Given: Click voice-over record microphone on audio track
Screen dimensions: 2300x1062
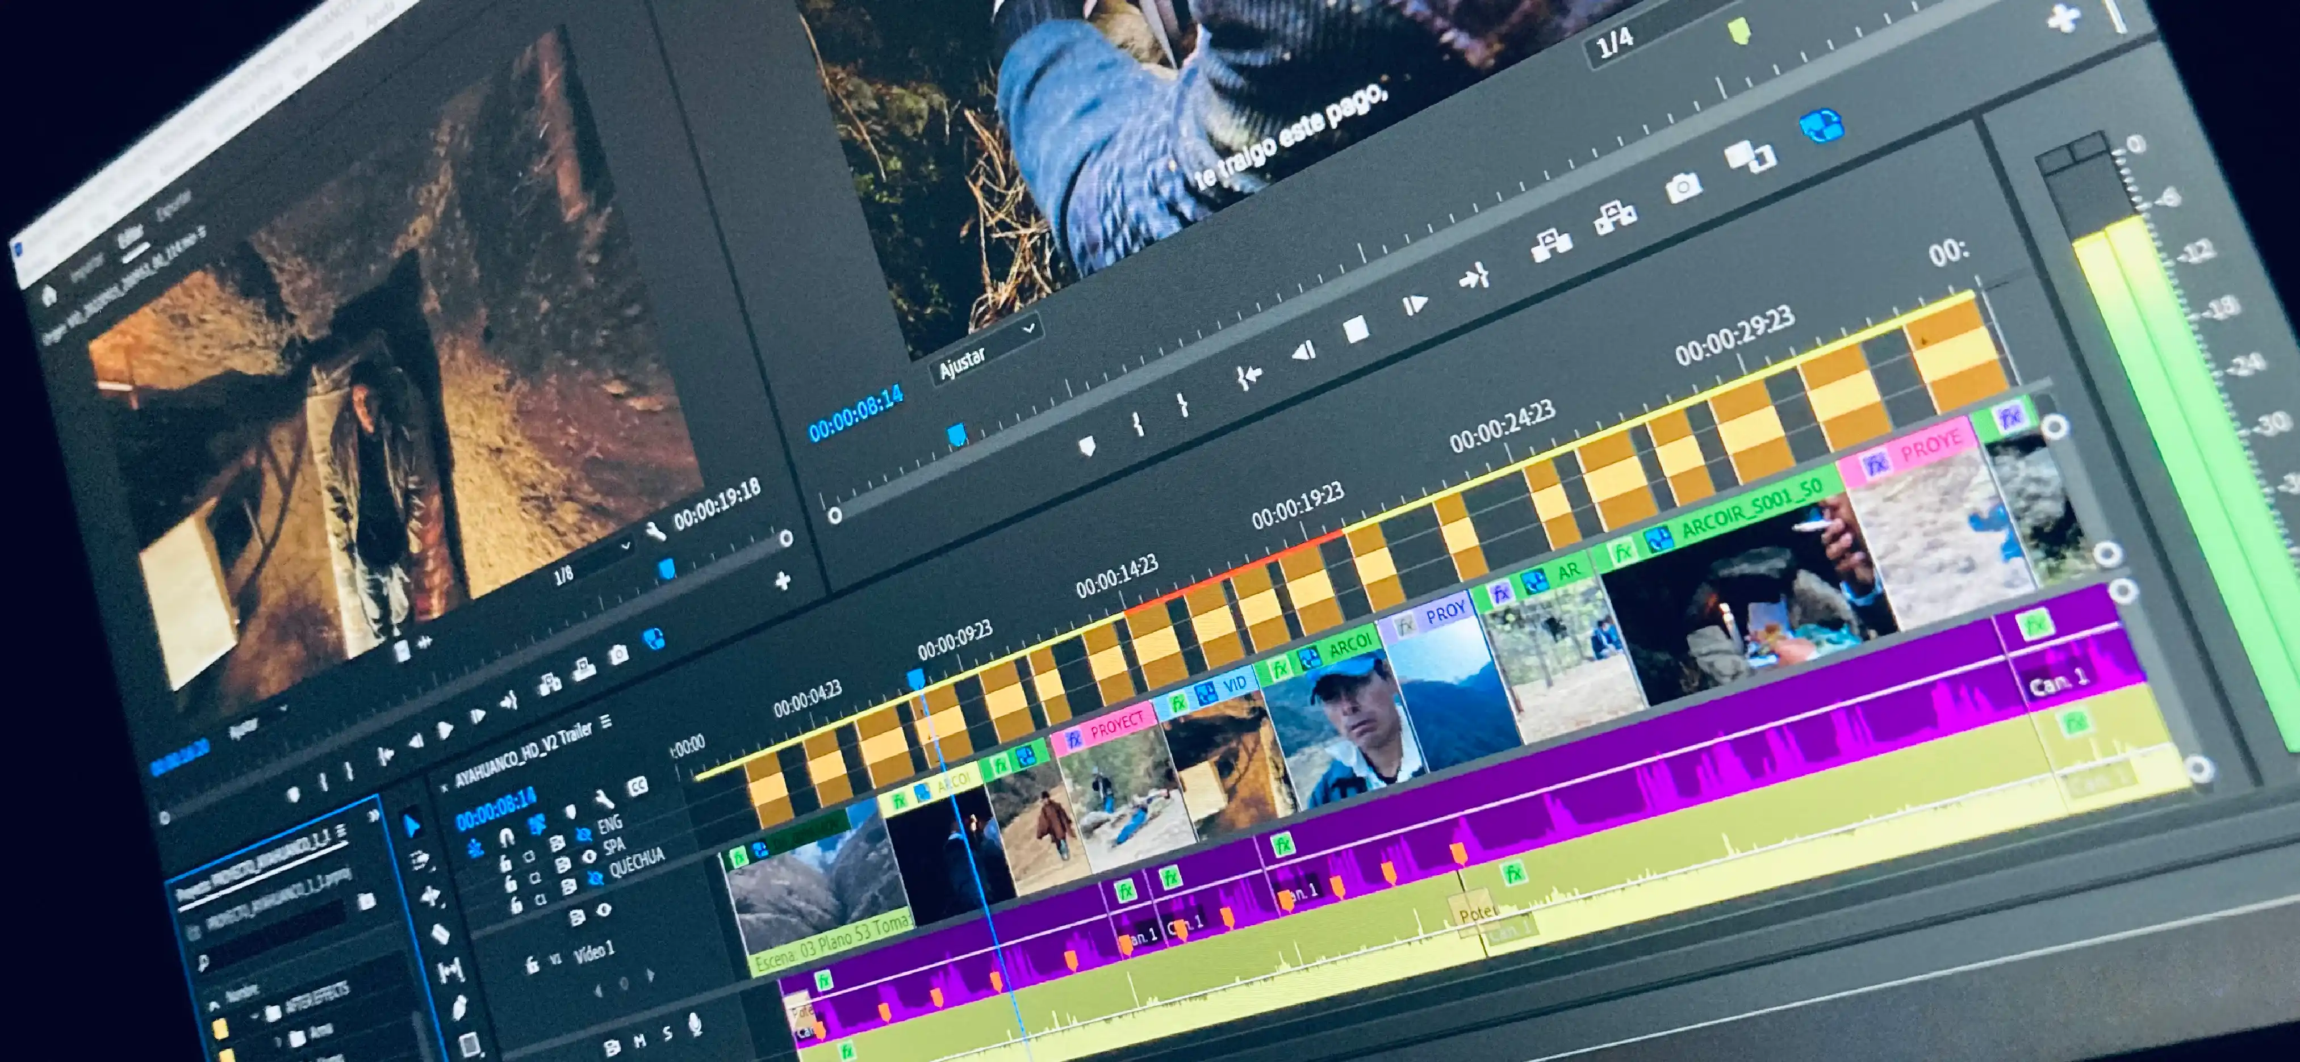Looking at the screenshot, I should click(696, 1026).
